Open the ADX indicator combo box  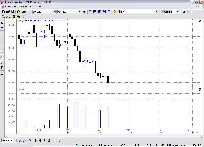click(x=138, y=12)
